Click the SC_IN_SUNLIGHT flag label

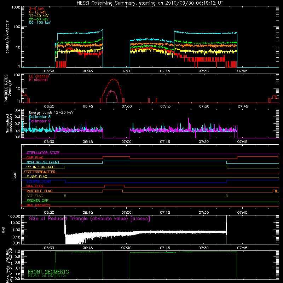(41, 167)
